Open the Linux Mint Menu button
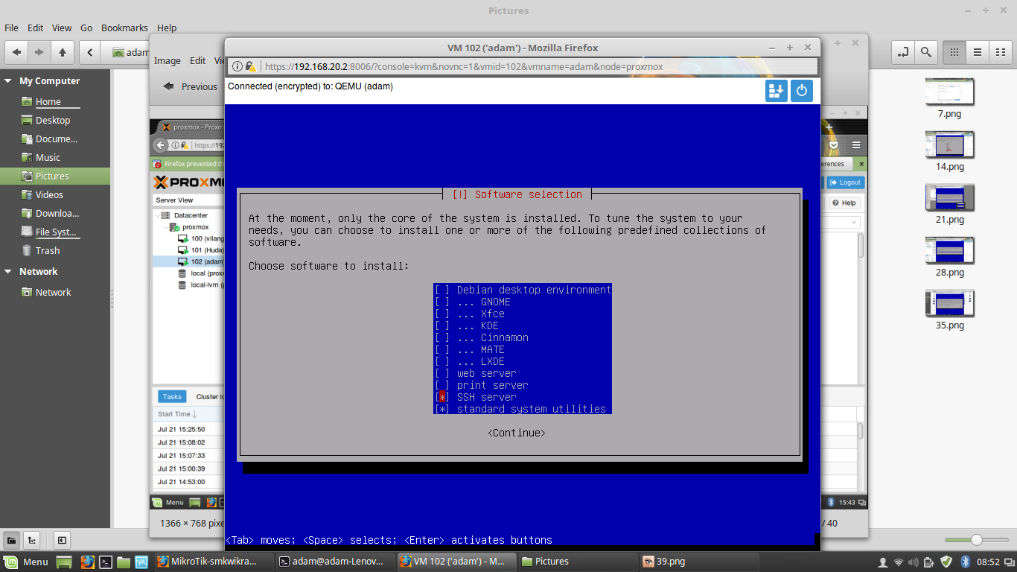Image resolution: width=1017 pixels, height=572 pixels. tap(27, 562)
